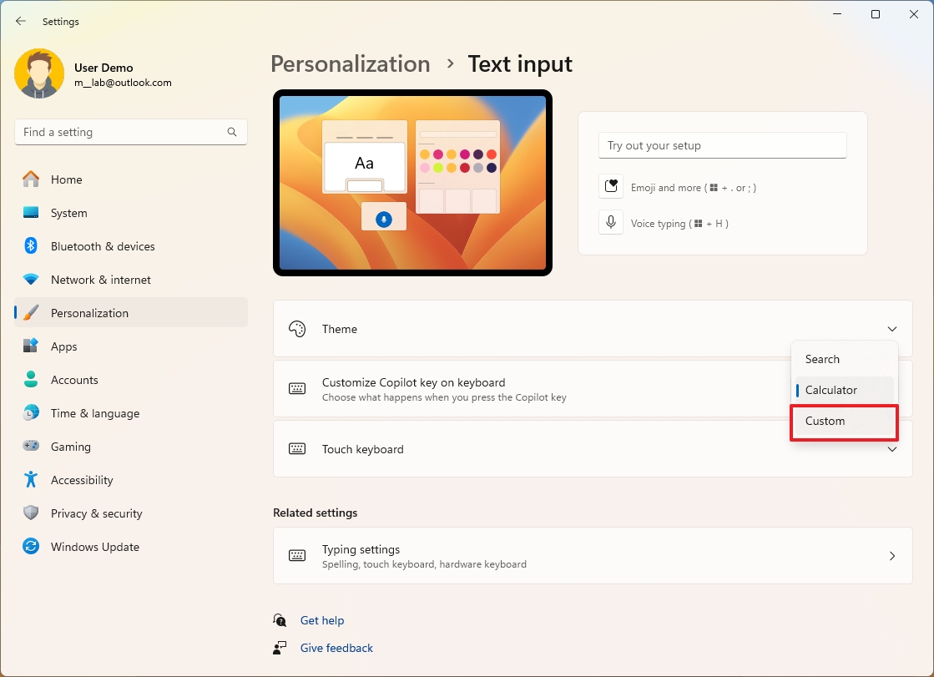Select Search in the Copilot key dropdown

[x=844, y=359]
